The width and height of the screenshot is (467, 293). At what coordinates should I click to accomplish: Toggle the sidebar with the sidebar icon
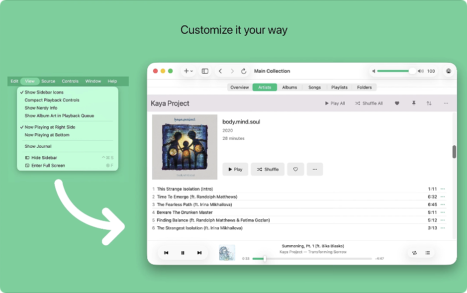204,71
